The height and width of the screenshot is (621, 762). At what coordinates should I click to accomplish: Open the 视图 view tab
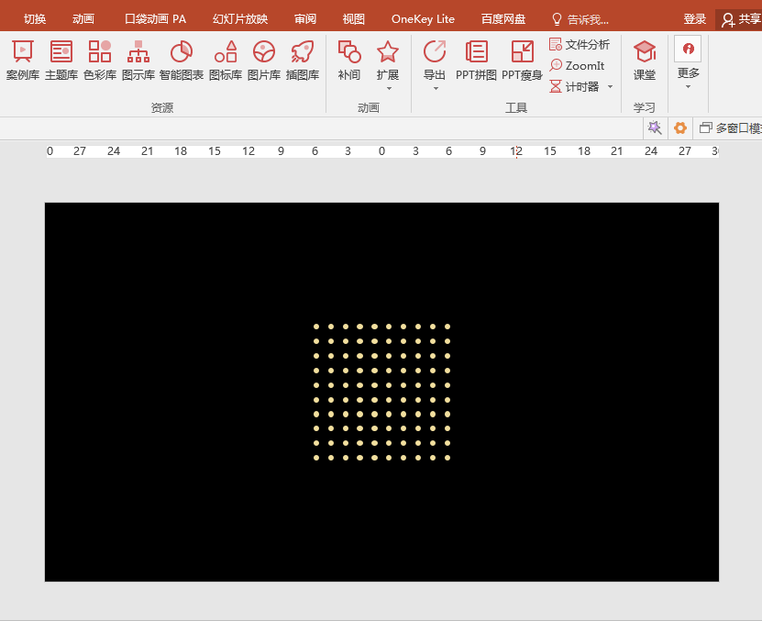pyautogui.click(x=353, y=19)
